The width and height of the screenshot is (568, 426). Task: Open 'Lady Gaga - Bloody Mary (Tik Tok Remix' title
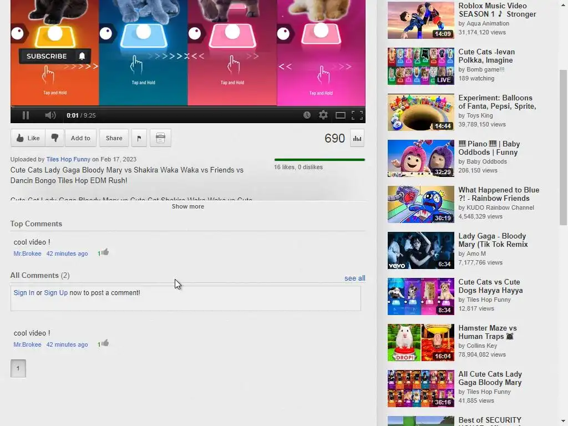click(x=493, y=240)
